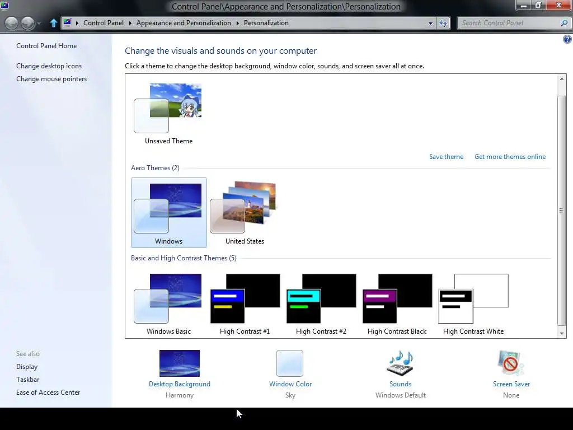This screenshot has width=573, height=430.
Task: Open Change desktop icons link
Action: click(x=49, y=66)
